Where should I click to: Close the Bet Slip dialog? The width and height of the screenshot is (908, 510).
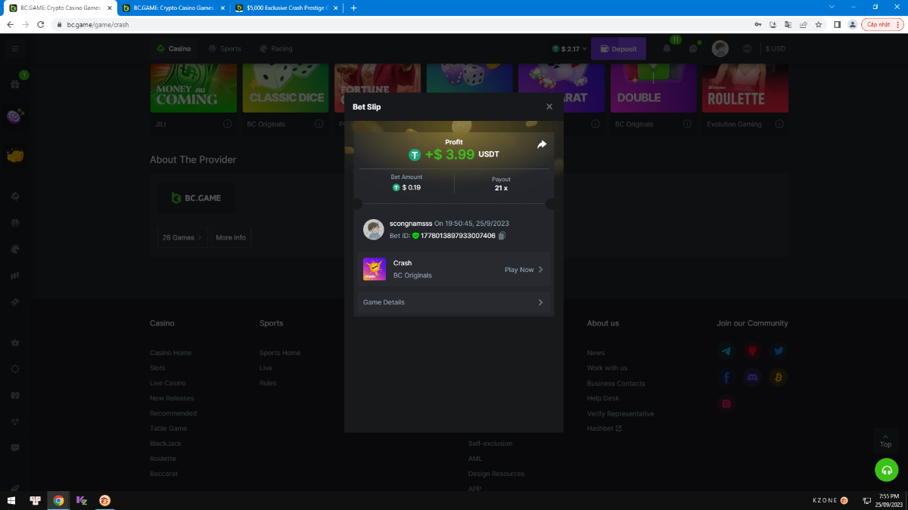[x=549, y=107]
